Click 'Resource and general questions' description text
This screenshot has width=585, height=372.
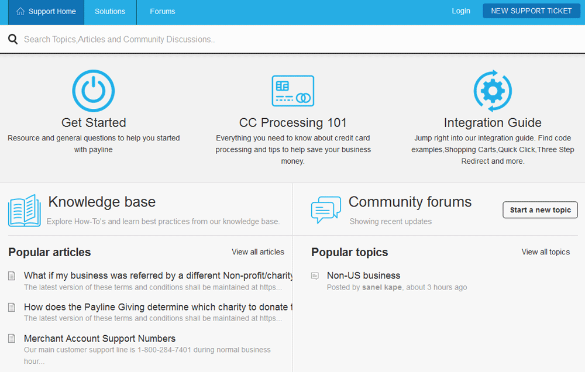click(94, 144)
